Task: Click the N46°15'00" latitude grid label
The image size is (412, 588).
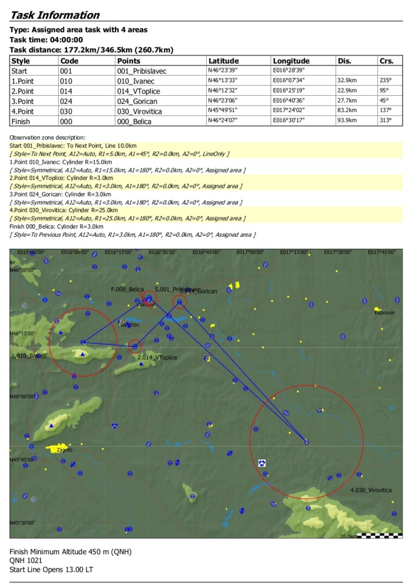Action: (x=22, y=333)
